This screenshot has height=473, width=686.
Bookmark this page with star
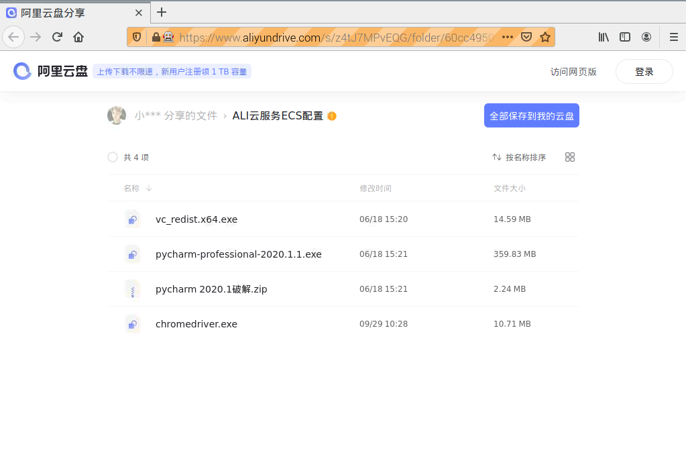point(545,37)
